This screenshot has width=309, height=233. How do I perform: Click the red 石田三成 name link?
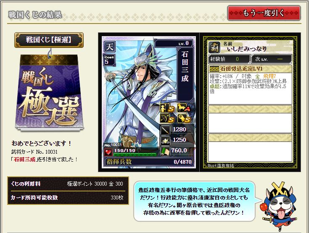(x=25, y=159)
